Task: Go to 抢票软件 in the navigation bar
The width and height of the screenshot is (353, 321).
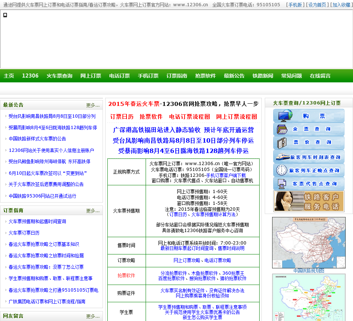Action: point(205,76)
